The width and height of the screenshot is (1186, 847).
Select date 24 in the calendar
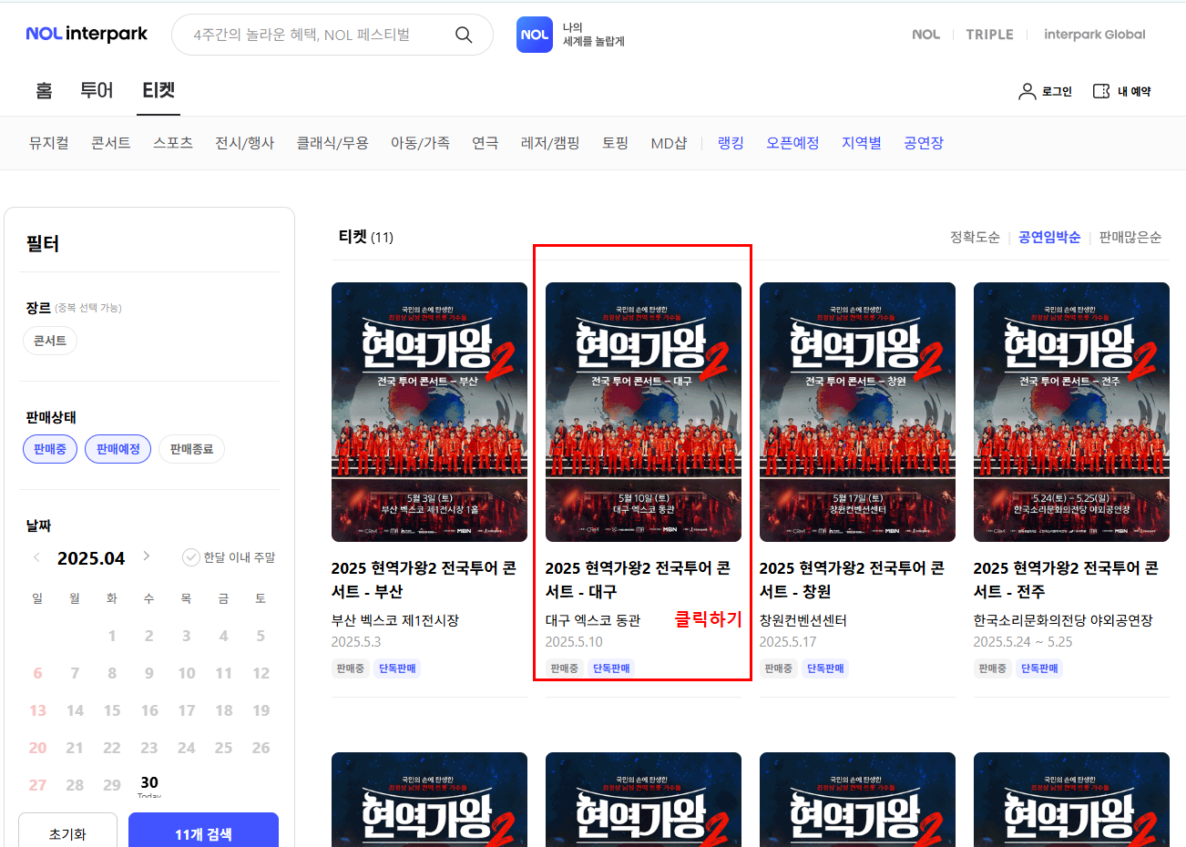[x=187, y=748]
